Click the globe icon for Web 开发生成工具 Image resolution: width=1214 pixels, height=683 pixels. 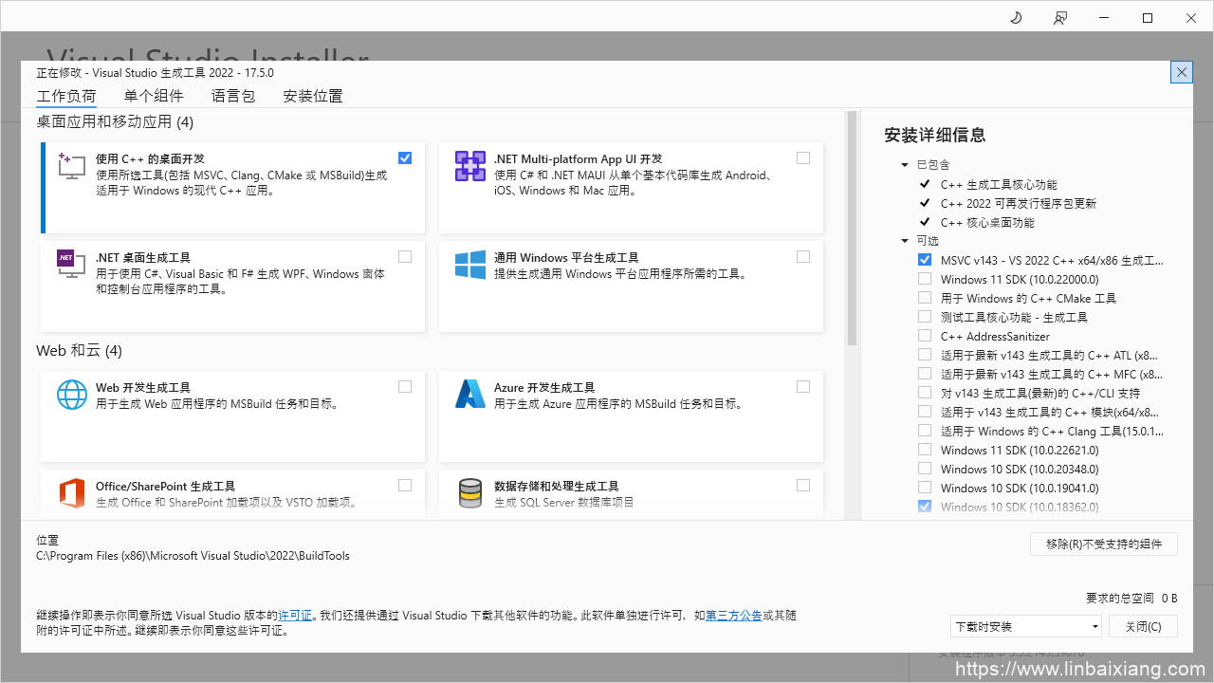point(71,395)
